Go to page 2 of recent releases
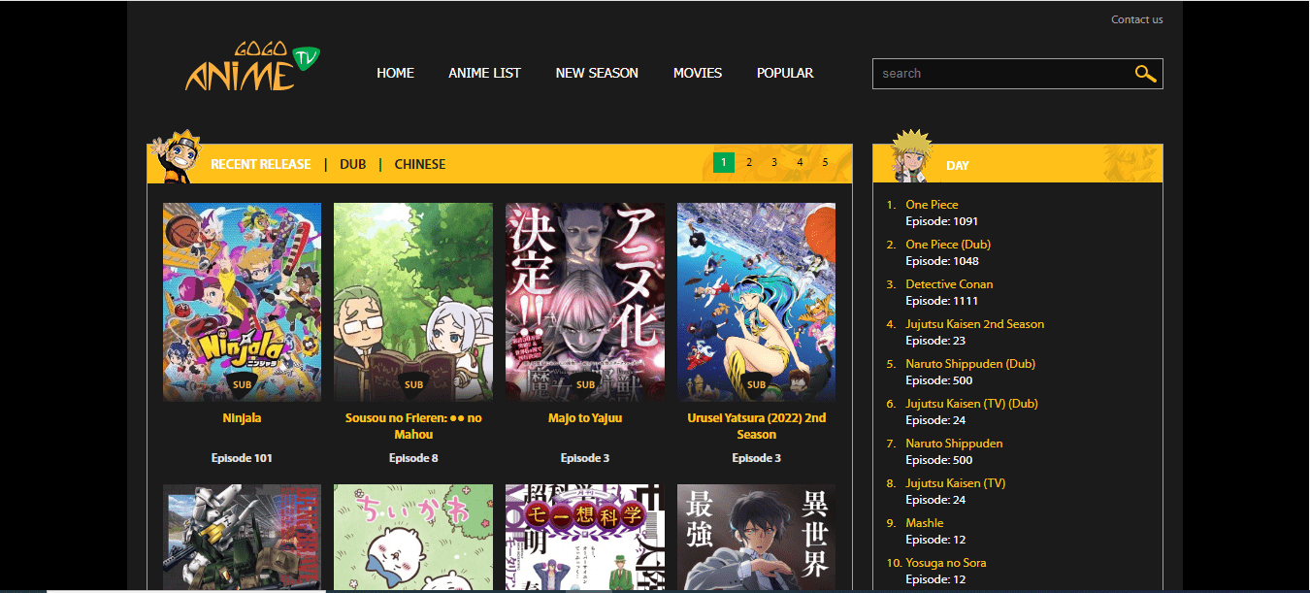The height and width of the screenshot is (593, 1310). pyautogui.click(x=748, y=162)
